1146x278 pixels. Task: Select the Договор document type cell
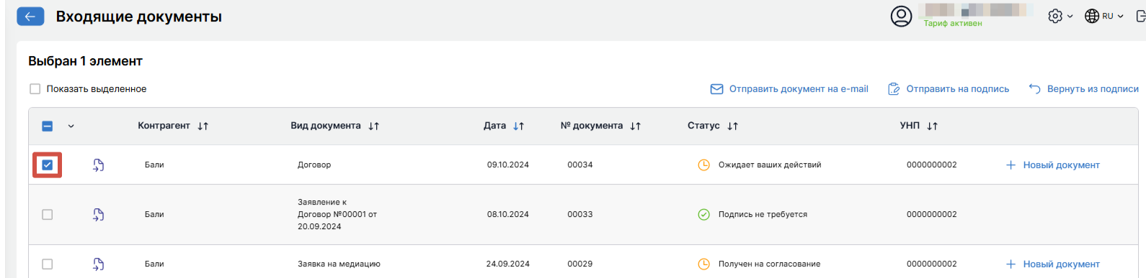[314, 165]
